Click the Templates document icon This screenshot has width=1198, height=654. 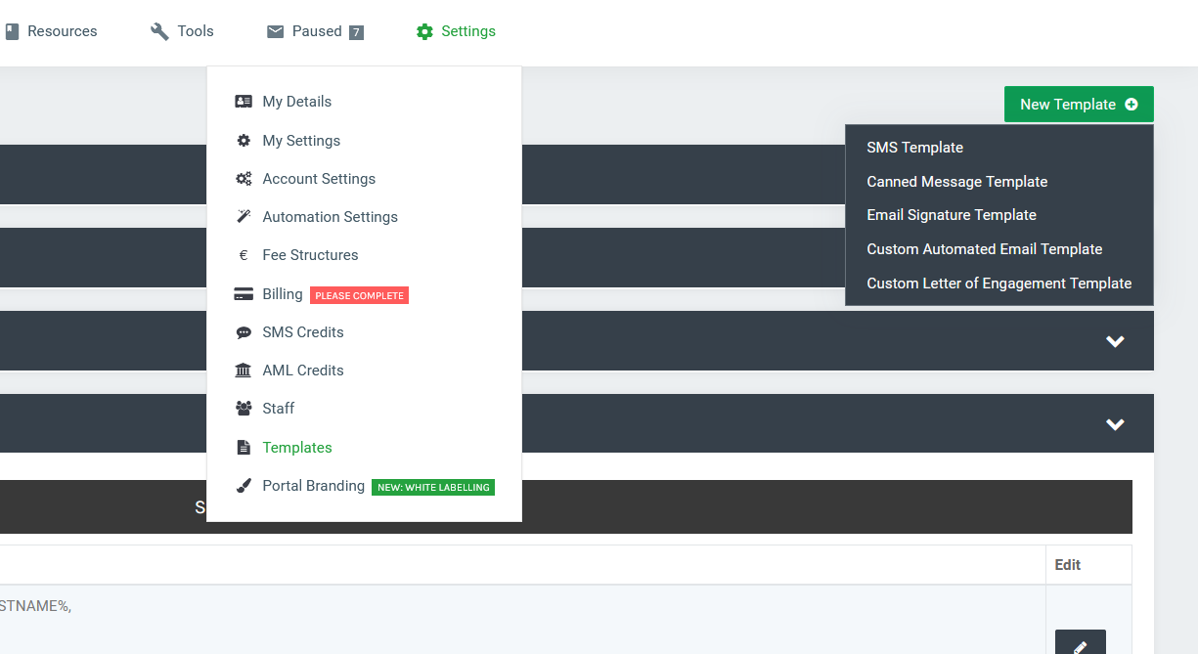(x=244, y=448)
